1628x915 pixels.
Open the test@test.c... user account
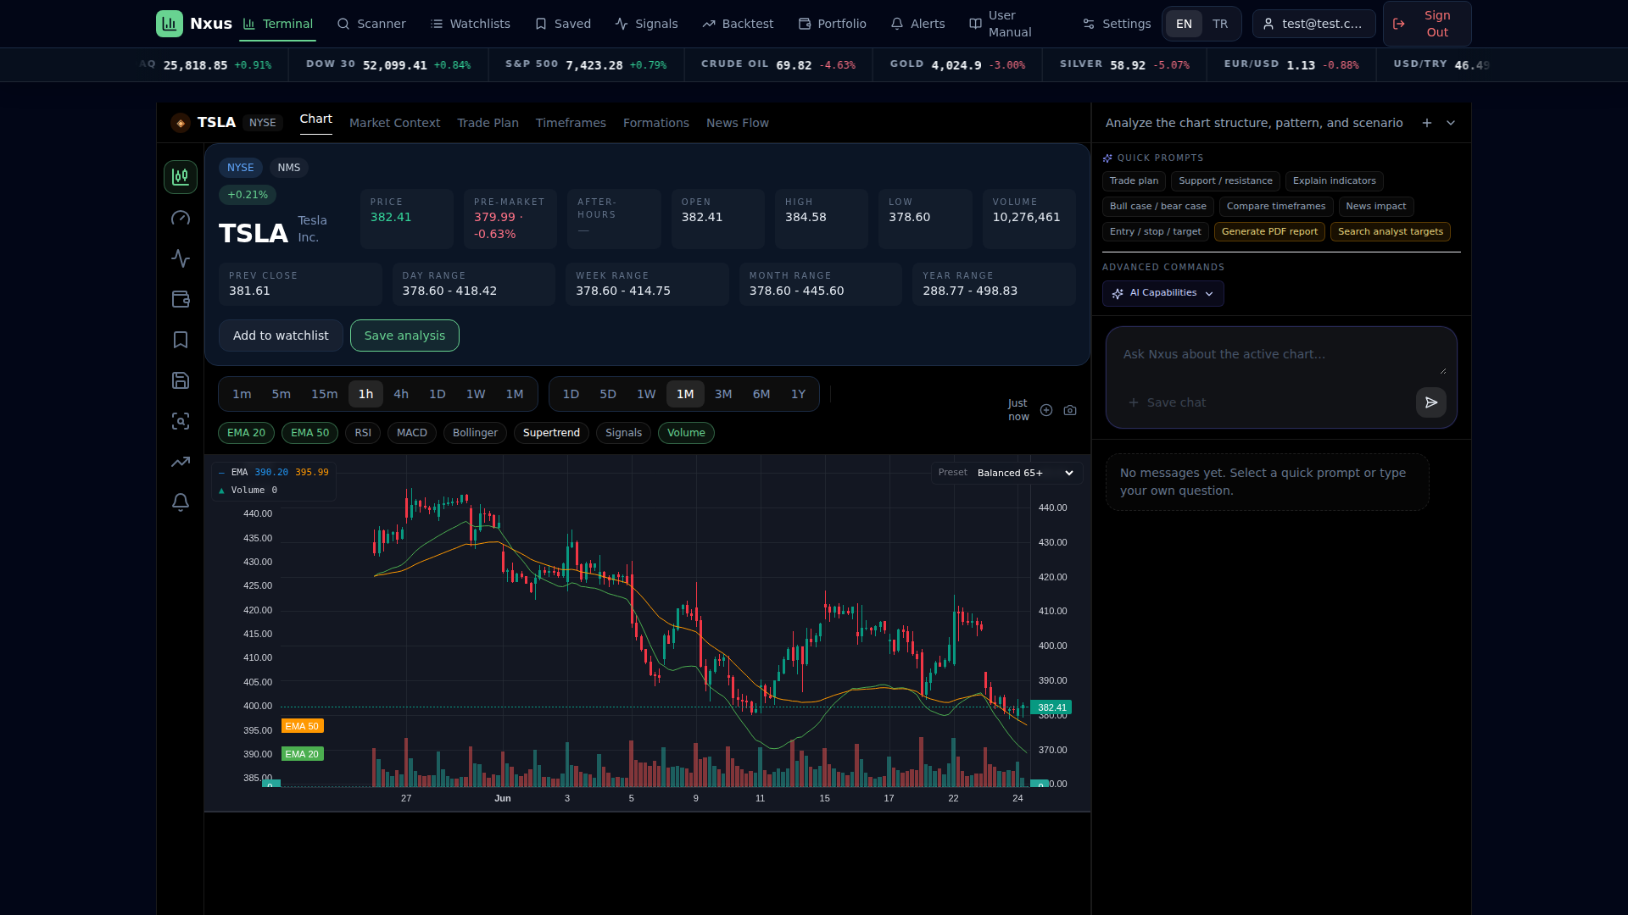pyautogui.click(x=1314, y=24)
